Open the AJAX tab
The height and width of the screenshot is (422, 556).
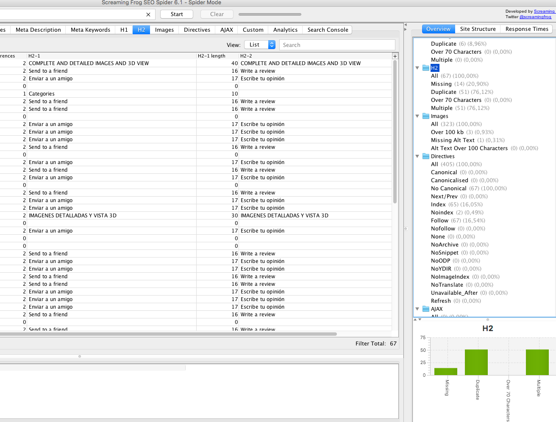pyautogui.click(x=227, y=30)
